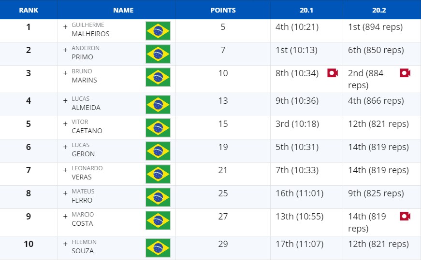Open Marcio Costa 20.2 video icon
Screen dimensions: 421x260
[405, 216]
